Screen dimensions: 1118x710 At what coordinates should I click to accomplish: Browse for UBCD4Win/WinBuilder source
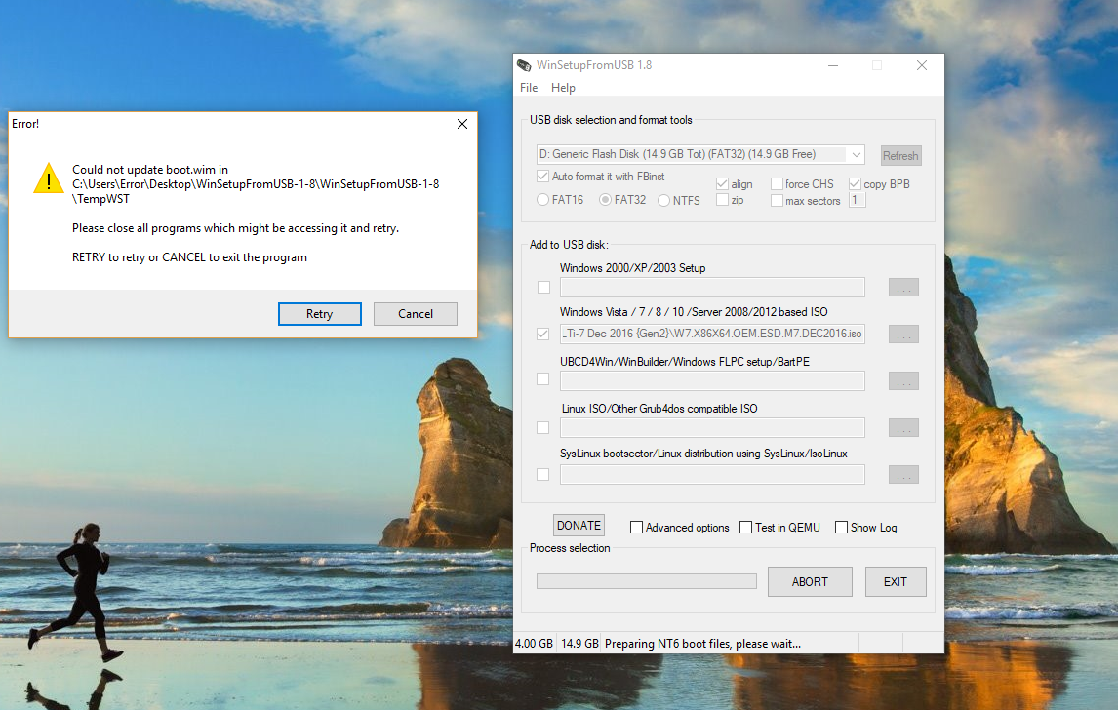coord(903,380)
